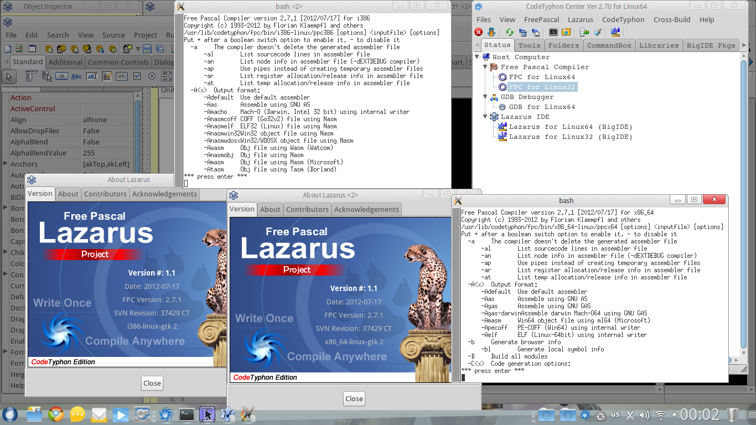Viewport: 756px width, 425px height.
Task: Switch to the Libraries tab in CodeTyphon Center
Action: [x=659, y=45]
